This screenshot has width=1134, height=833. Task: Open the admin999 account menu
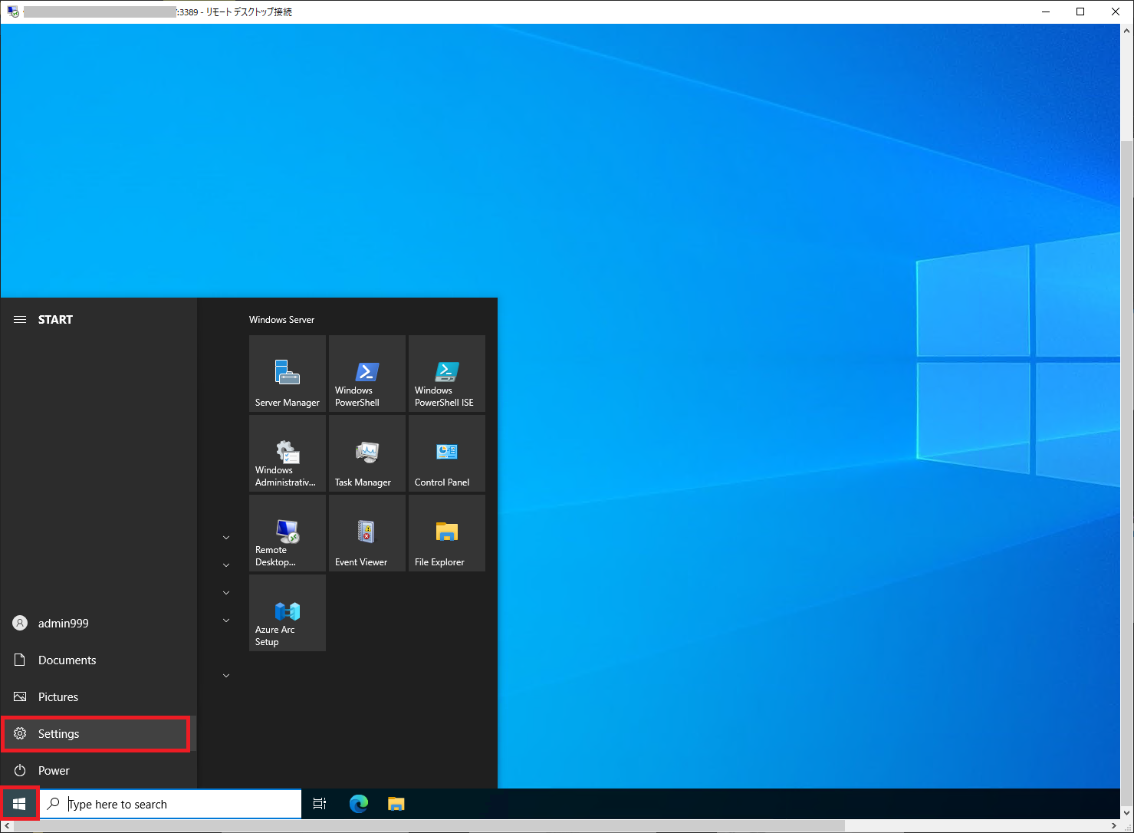coord(98,624)
